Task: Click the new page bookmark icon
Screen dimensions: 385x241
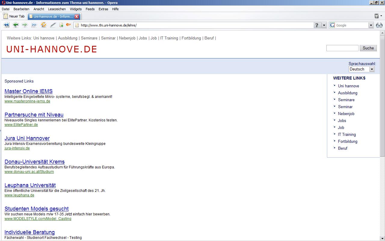Action: tap(61, 25)
